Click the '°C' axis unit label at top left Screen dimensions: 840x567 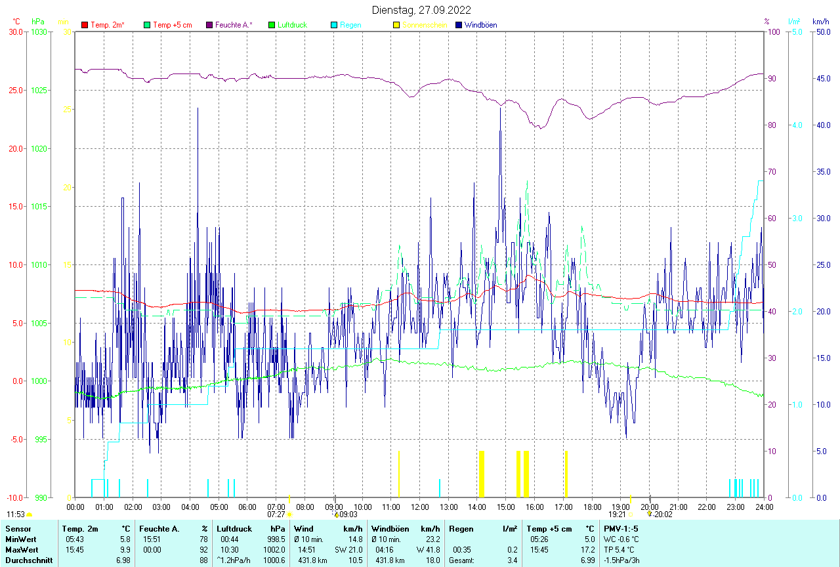(x=16, y=22)
